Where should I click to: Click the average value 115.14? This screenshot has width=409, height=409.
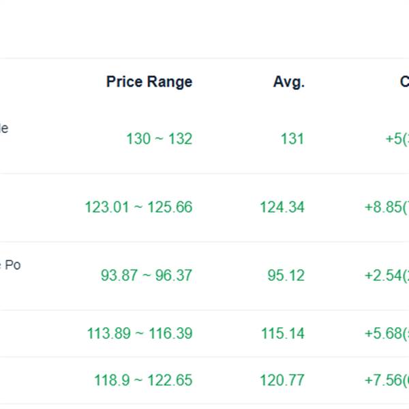[282, 333]
